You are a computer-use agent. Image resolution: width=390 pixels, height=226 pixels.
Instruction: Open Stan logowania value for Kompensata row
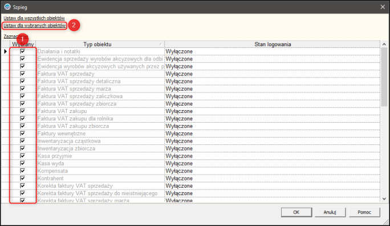(272, 171)
